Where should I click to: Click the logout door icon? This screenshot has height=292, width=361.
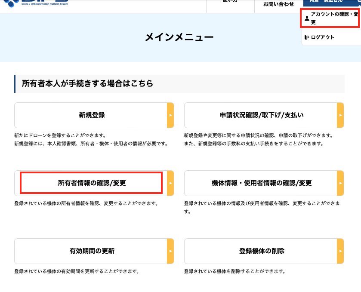tap(306, 37)
